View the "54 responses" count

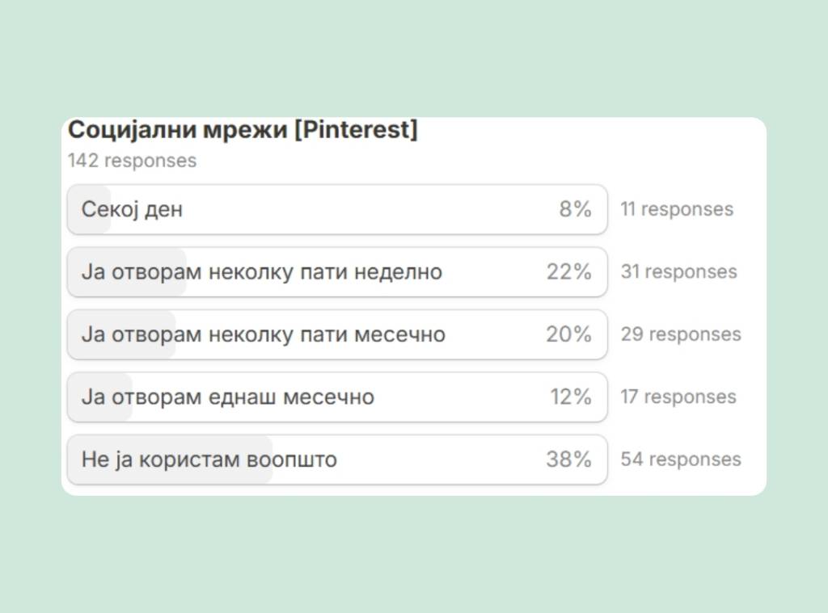681,460
